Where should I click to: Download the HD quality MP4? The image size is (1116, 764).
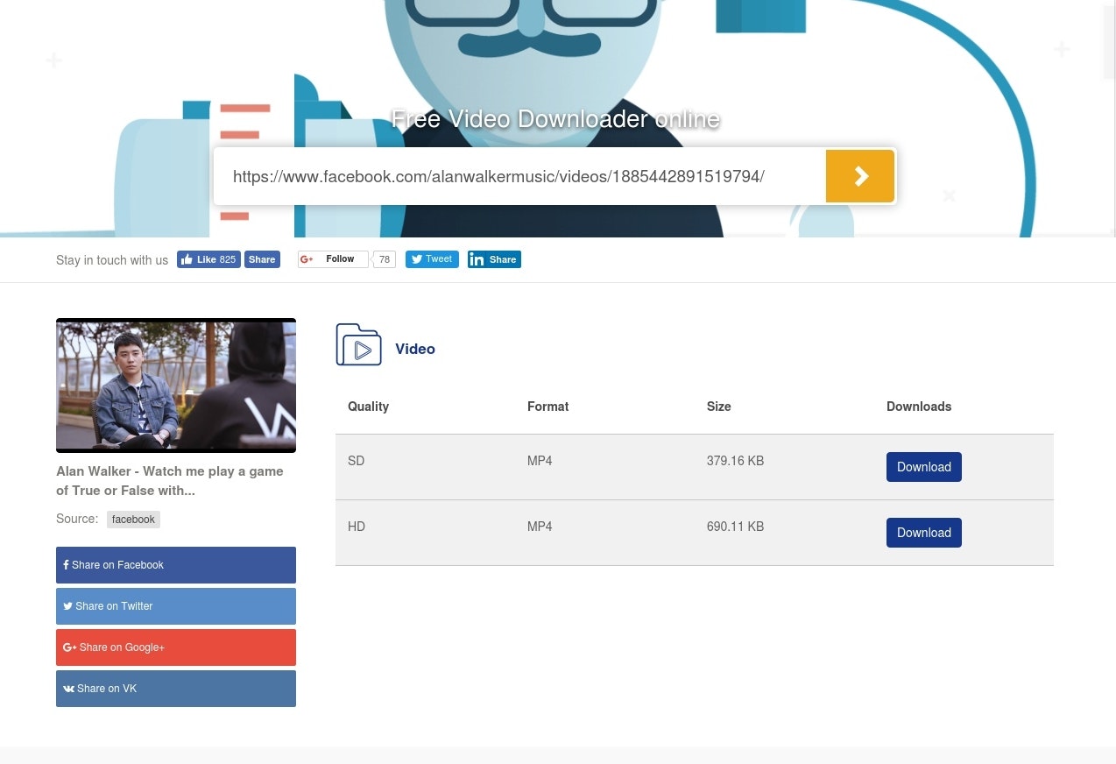point(924,533)
